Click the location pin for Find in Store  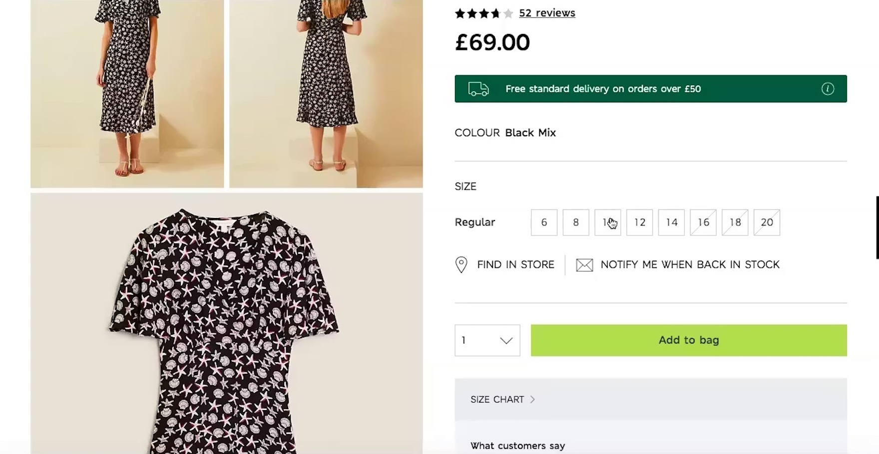460,265
